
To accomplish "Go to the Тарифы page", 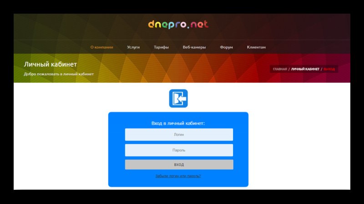I will pos(161,47).
